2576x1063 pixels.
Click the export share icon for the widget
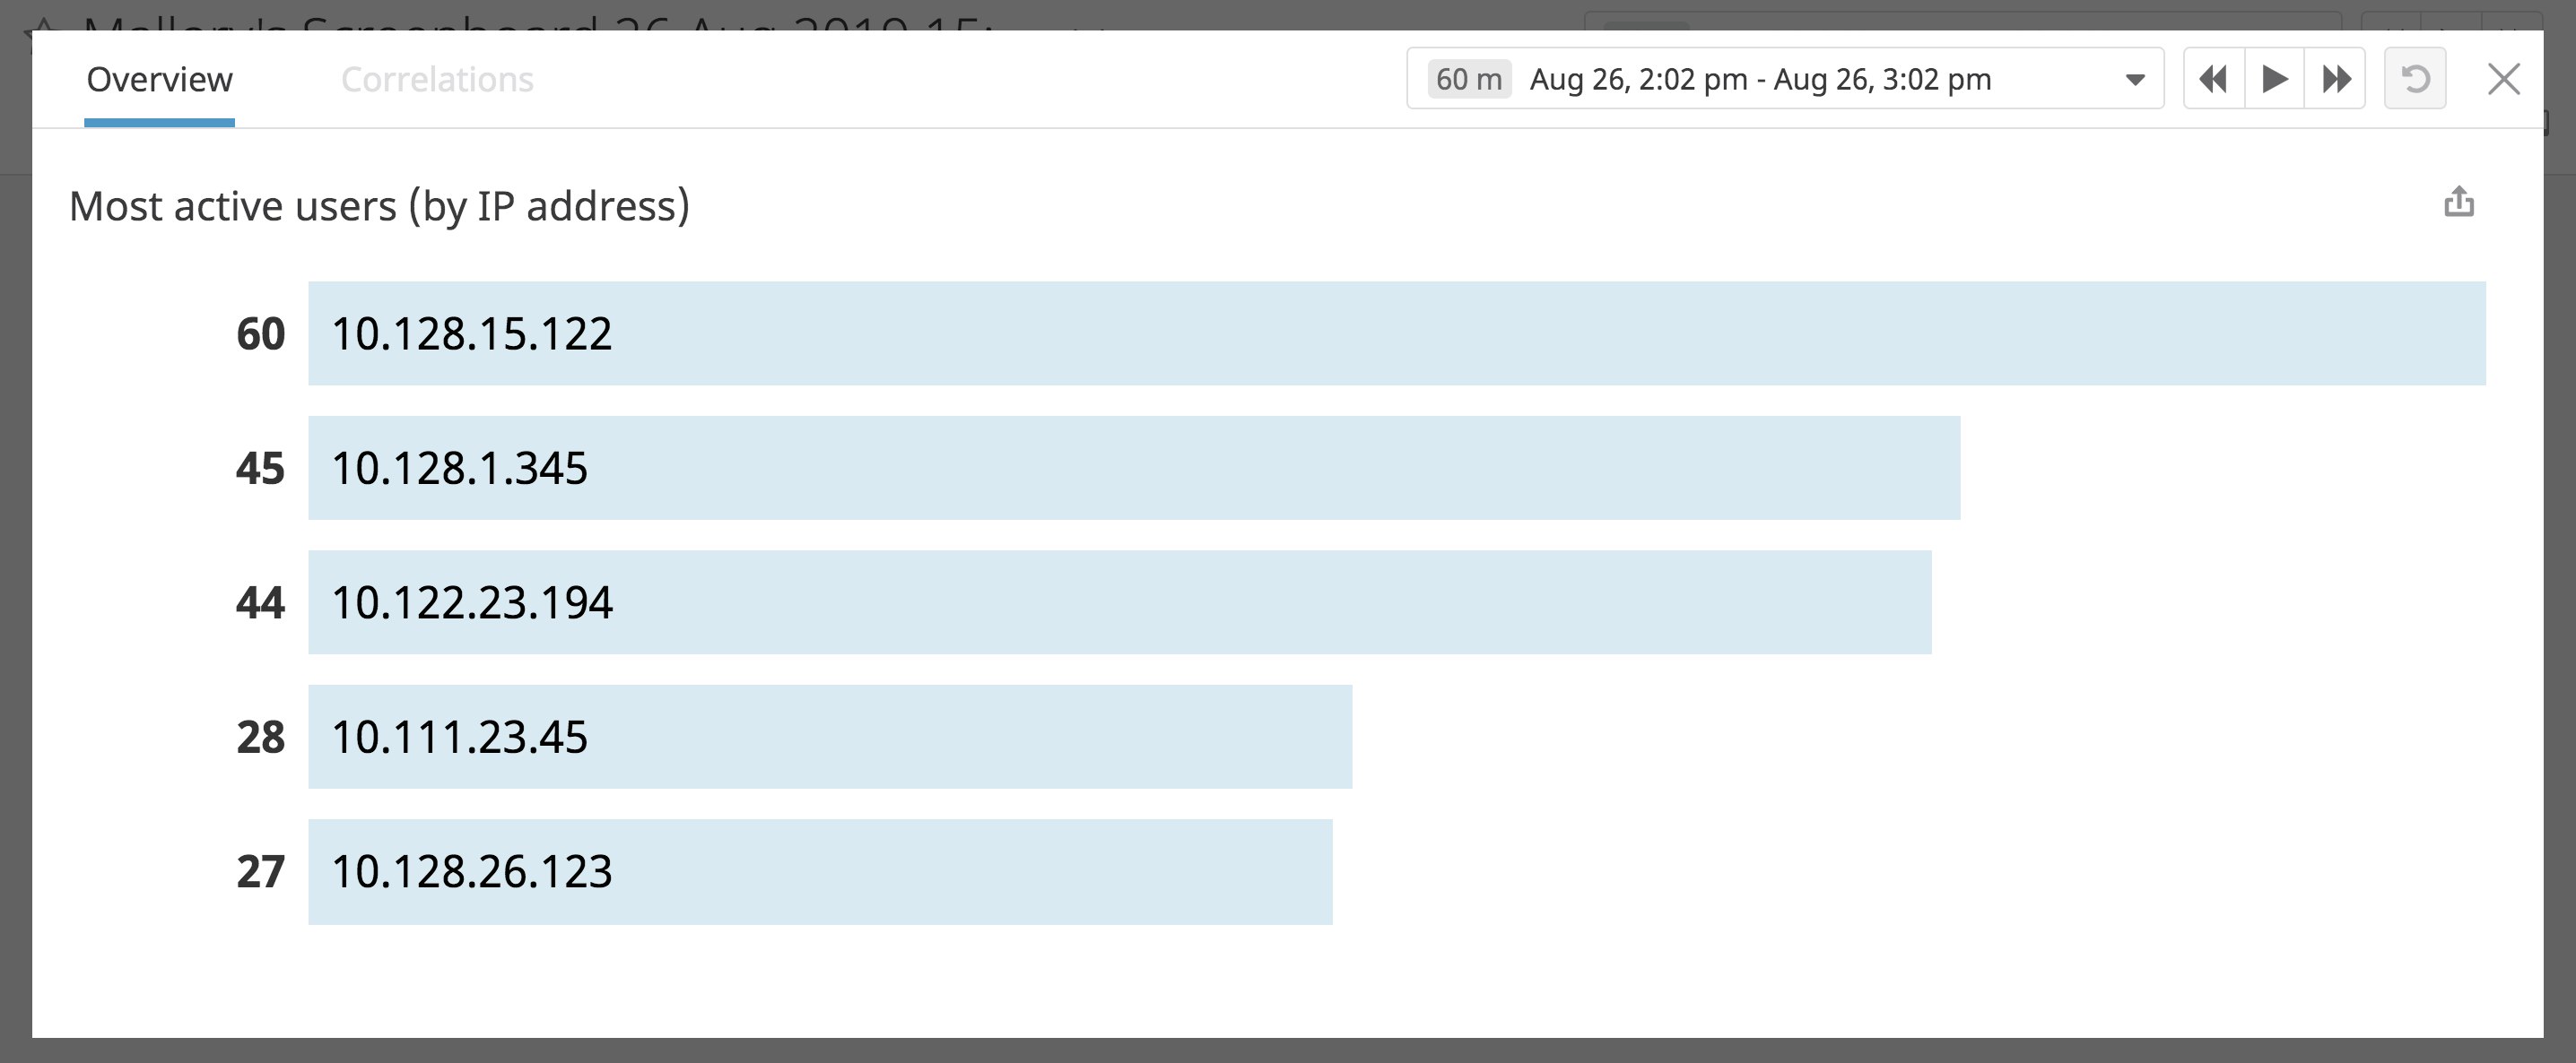click(x=2459, y=203)
